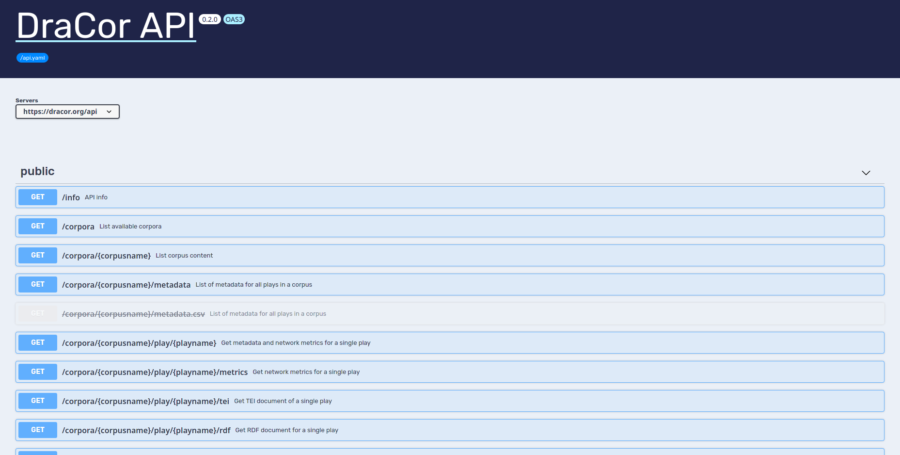Click GET button of the /info row

(x=38, y=197)
